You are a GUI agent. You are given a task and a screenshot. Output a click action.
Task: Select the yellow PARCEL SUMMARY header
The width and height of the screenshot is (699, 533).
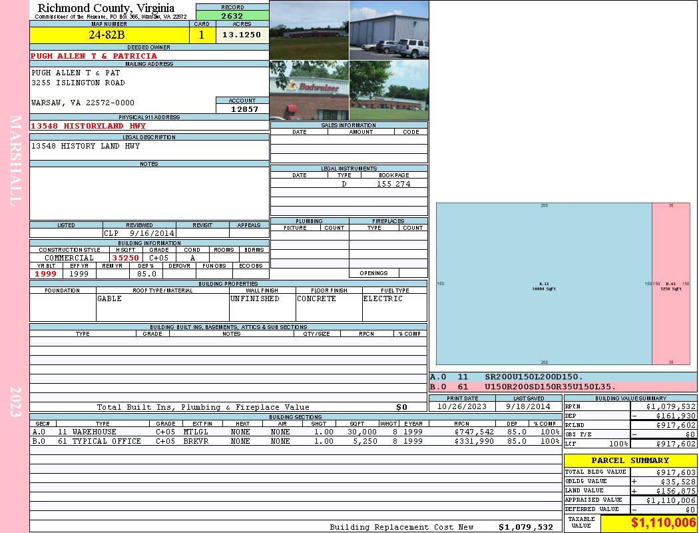(x=630, y=460)
